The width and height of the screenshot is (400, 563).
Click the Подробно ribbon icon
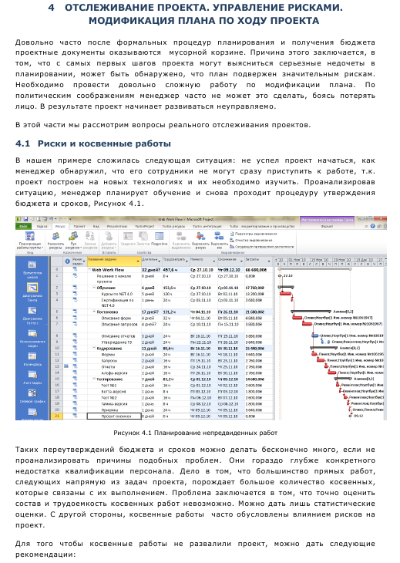159,236
